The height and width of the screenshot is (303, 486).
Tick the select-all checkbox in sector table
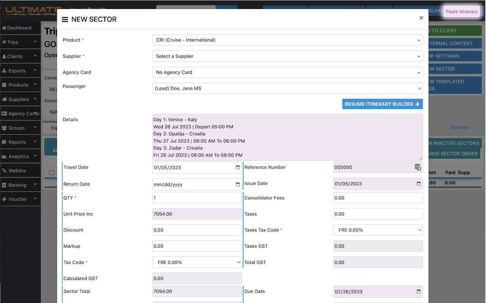click(52, 173)
